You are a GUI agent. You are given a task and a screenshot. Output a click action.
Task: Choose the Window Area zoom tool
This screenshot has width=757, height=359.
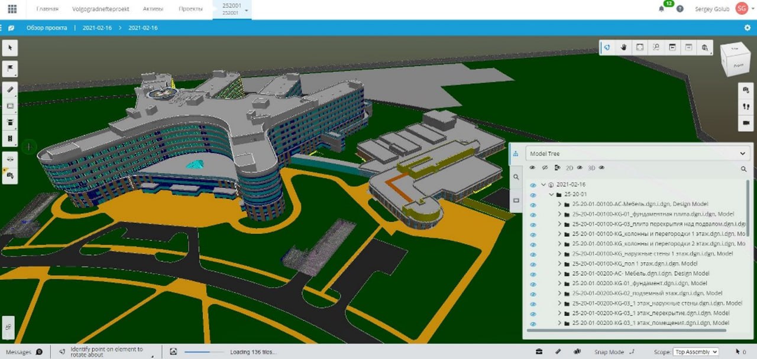[656, 47]
